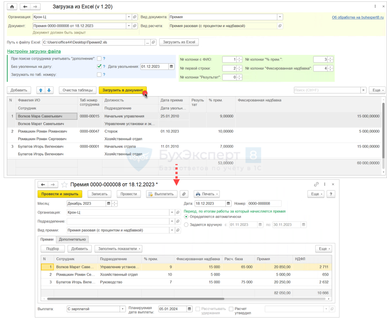Open calendar for Дата увольнения
The width and height of the screenshot is (387, 319).
click(171, 67)
